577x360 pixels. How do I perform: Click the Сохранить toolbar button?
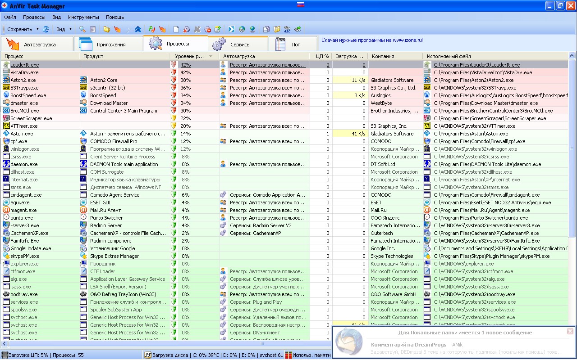[20, 29]
